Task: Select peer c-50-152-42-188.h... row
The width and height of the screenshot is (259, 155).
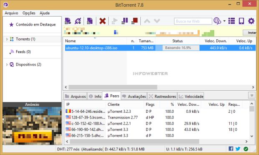Action: 157,123
